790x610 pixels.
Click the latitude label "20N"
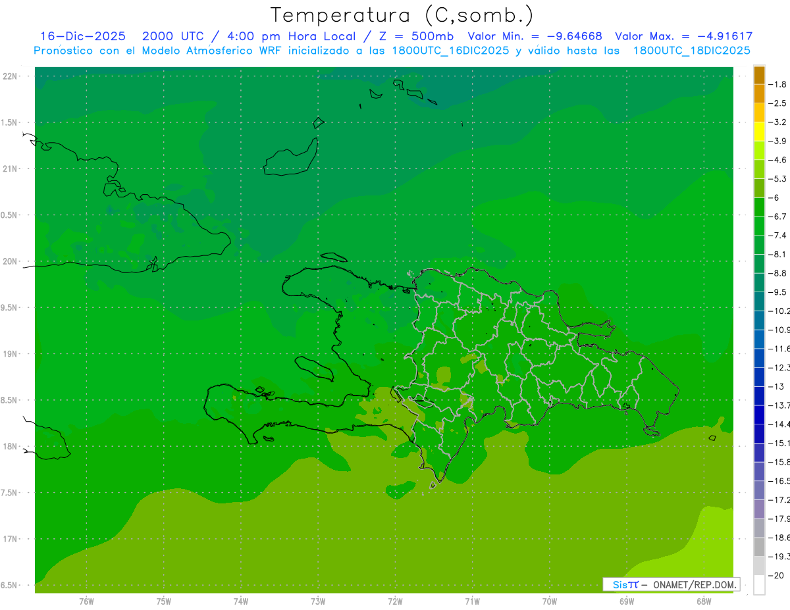[x=11, y=261]
